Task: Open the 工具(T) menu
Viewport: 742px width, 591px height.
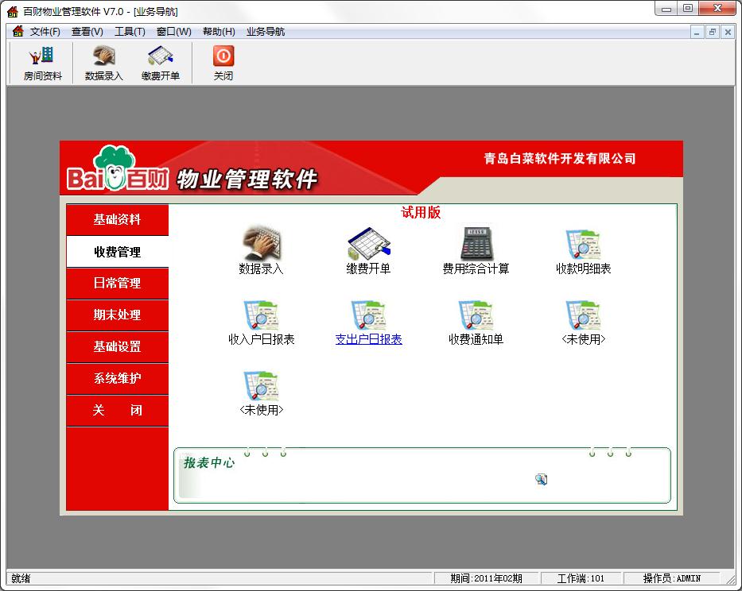Action: [x=130, y=32]
